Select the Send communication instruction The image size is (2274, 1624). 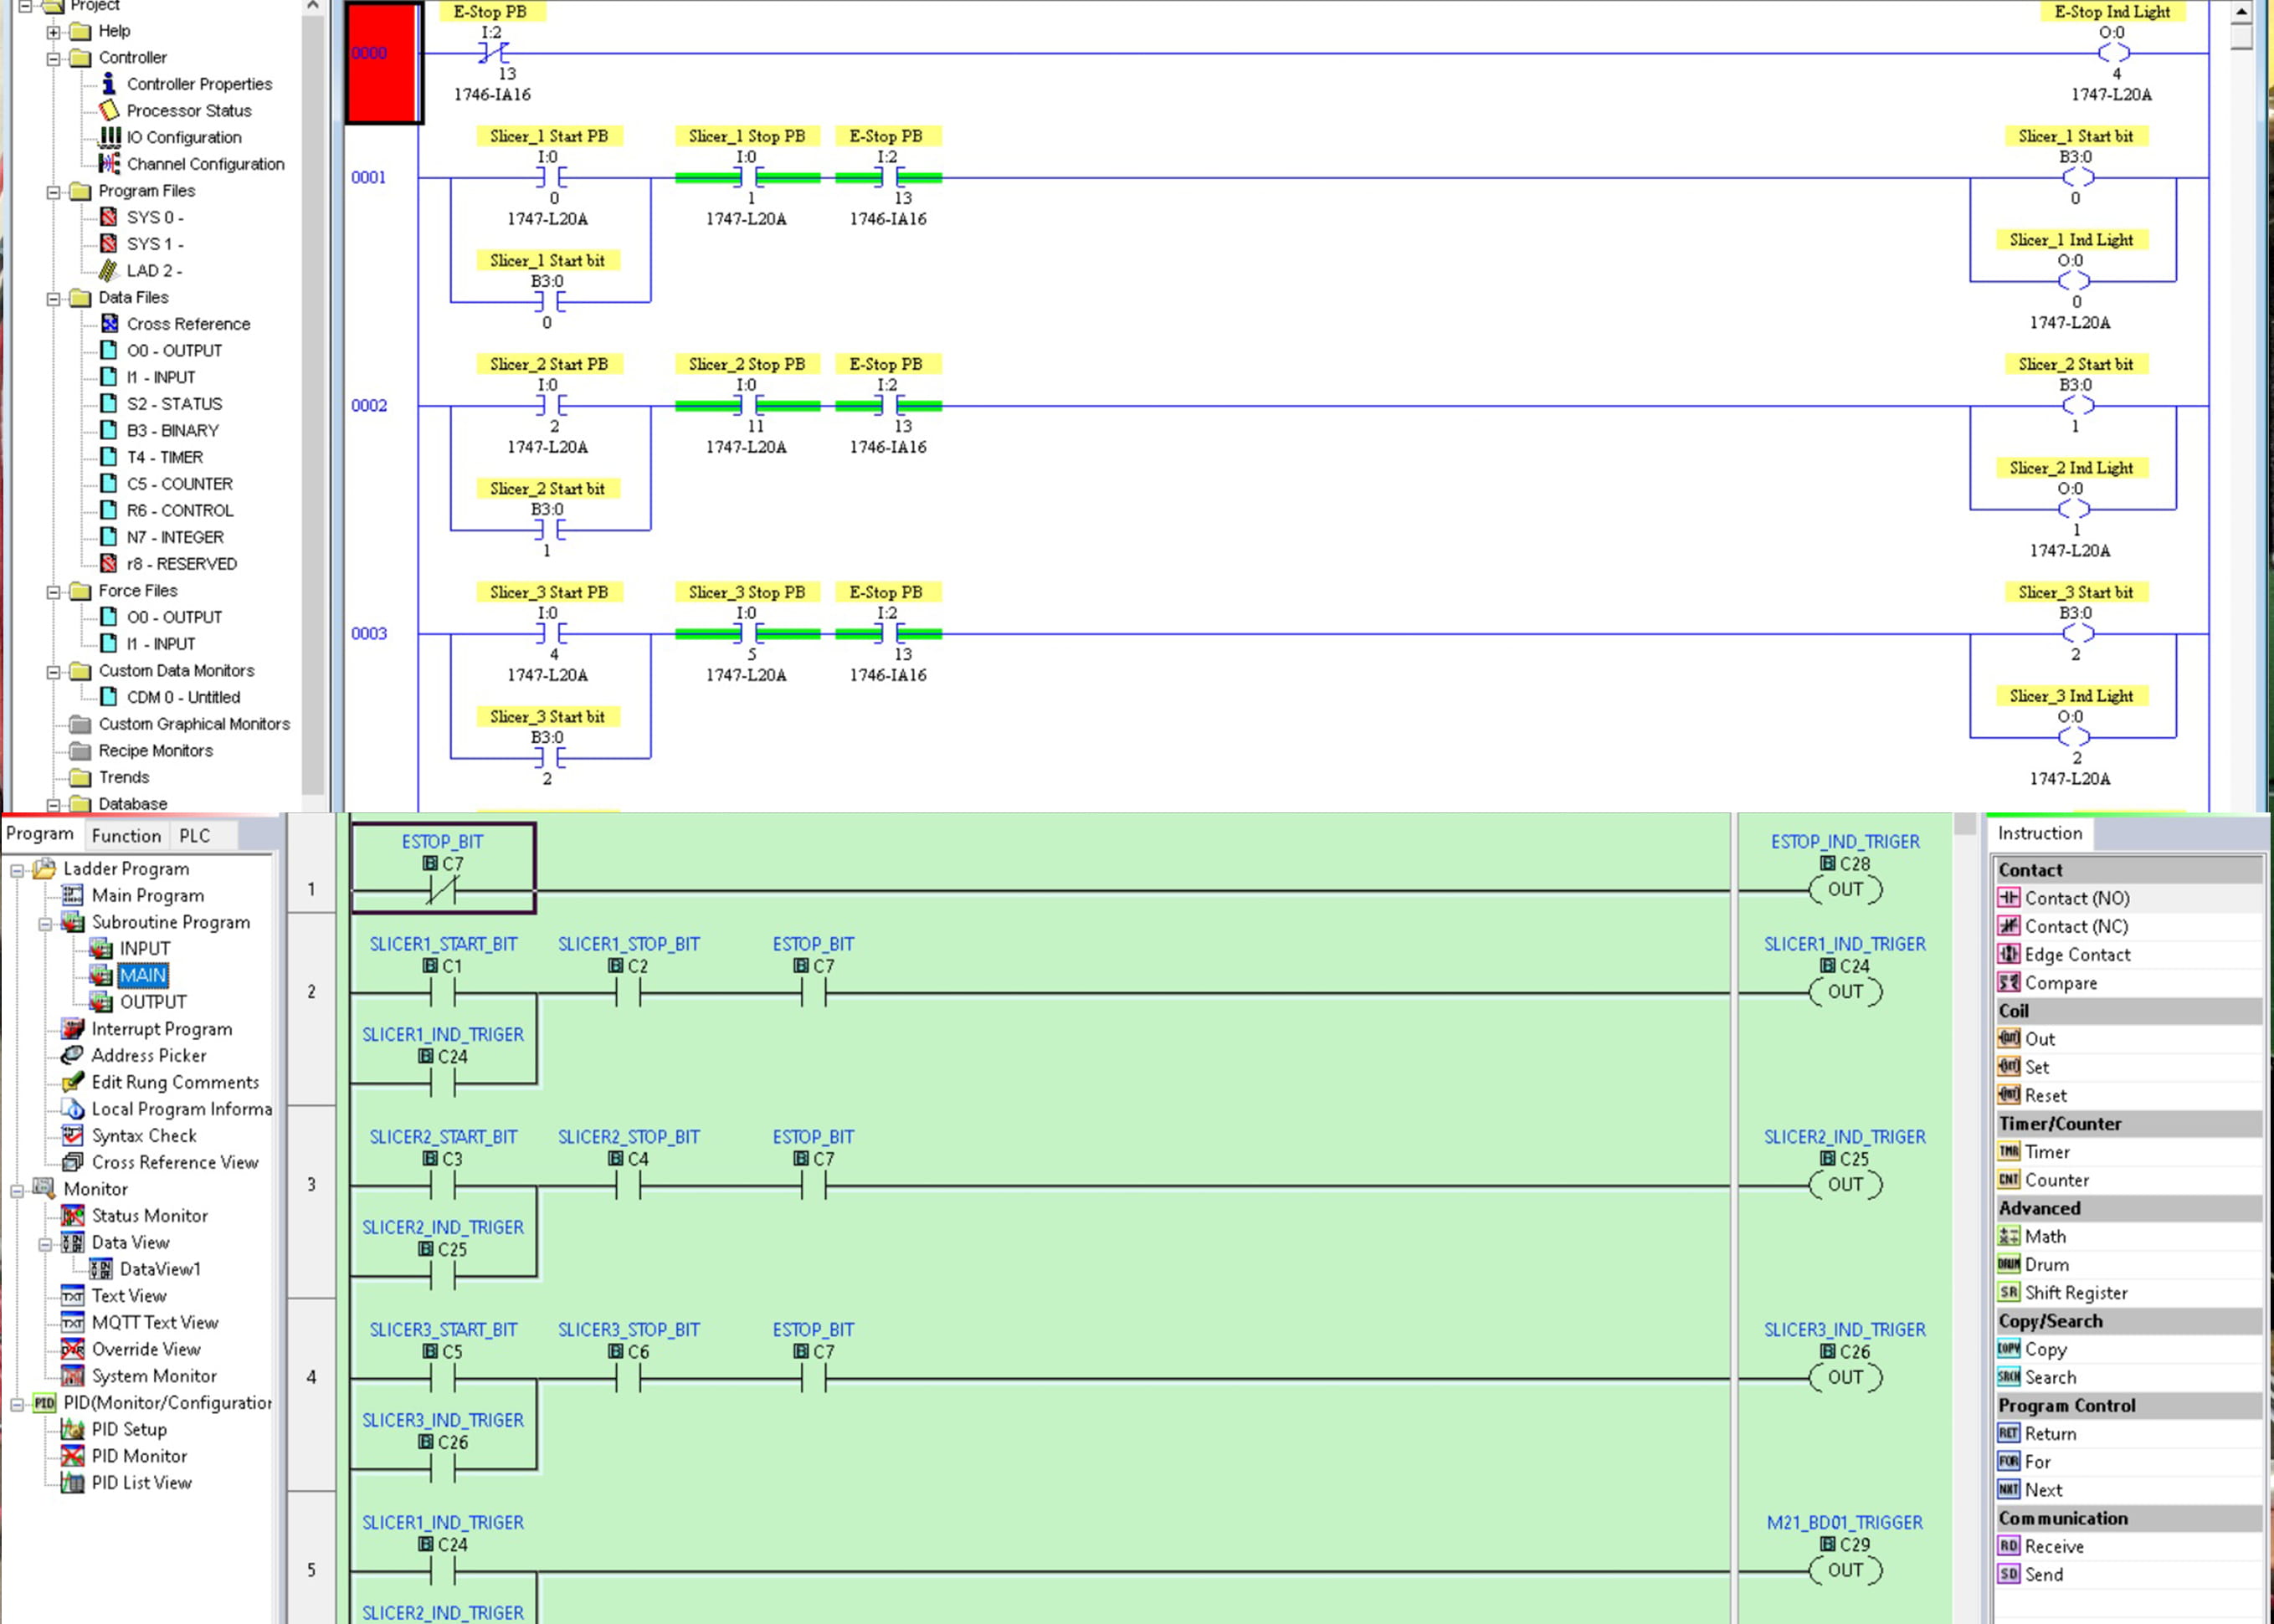(x=2043, y=1573)
